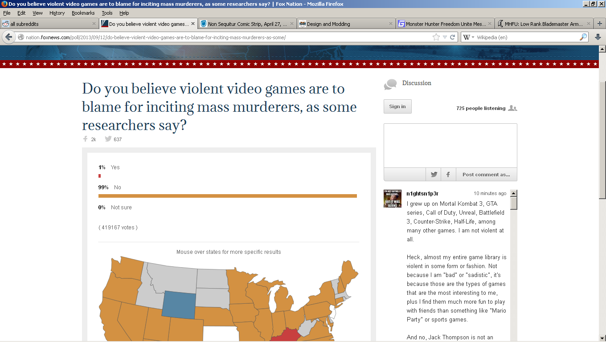Switch to Monster Hunter Freedom Unite tab
The height and width of the screenshot is (342, 606).
click(445, 24)
